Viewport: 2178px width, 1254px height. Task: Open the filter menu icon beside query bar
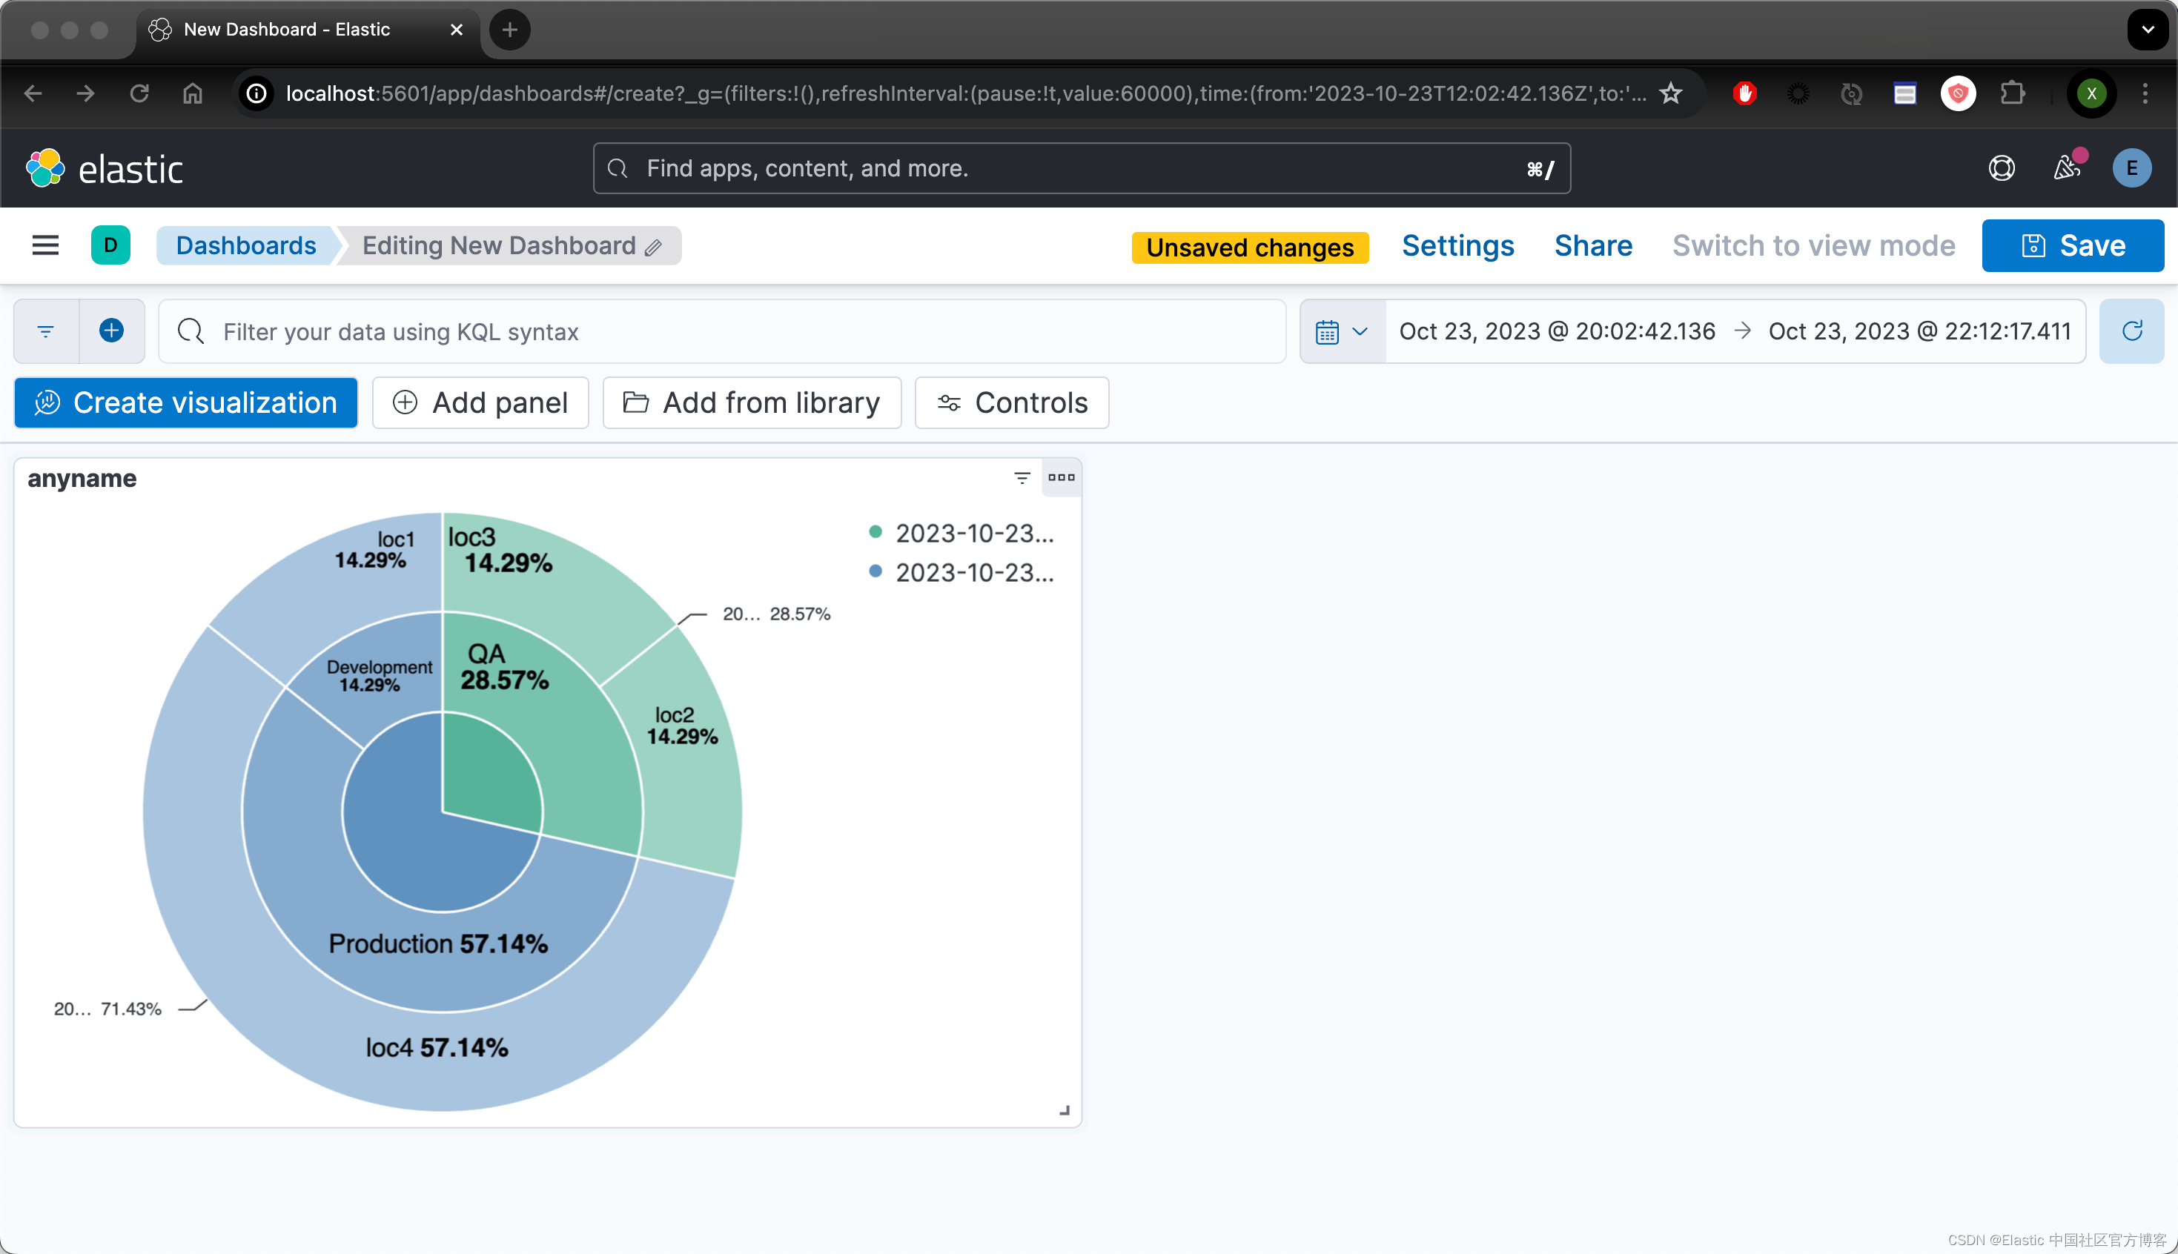pos(47,331)
